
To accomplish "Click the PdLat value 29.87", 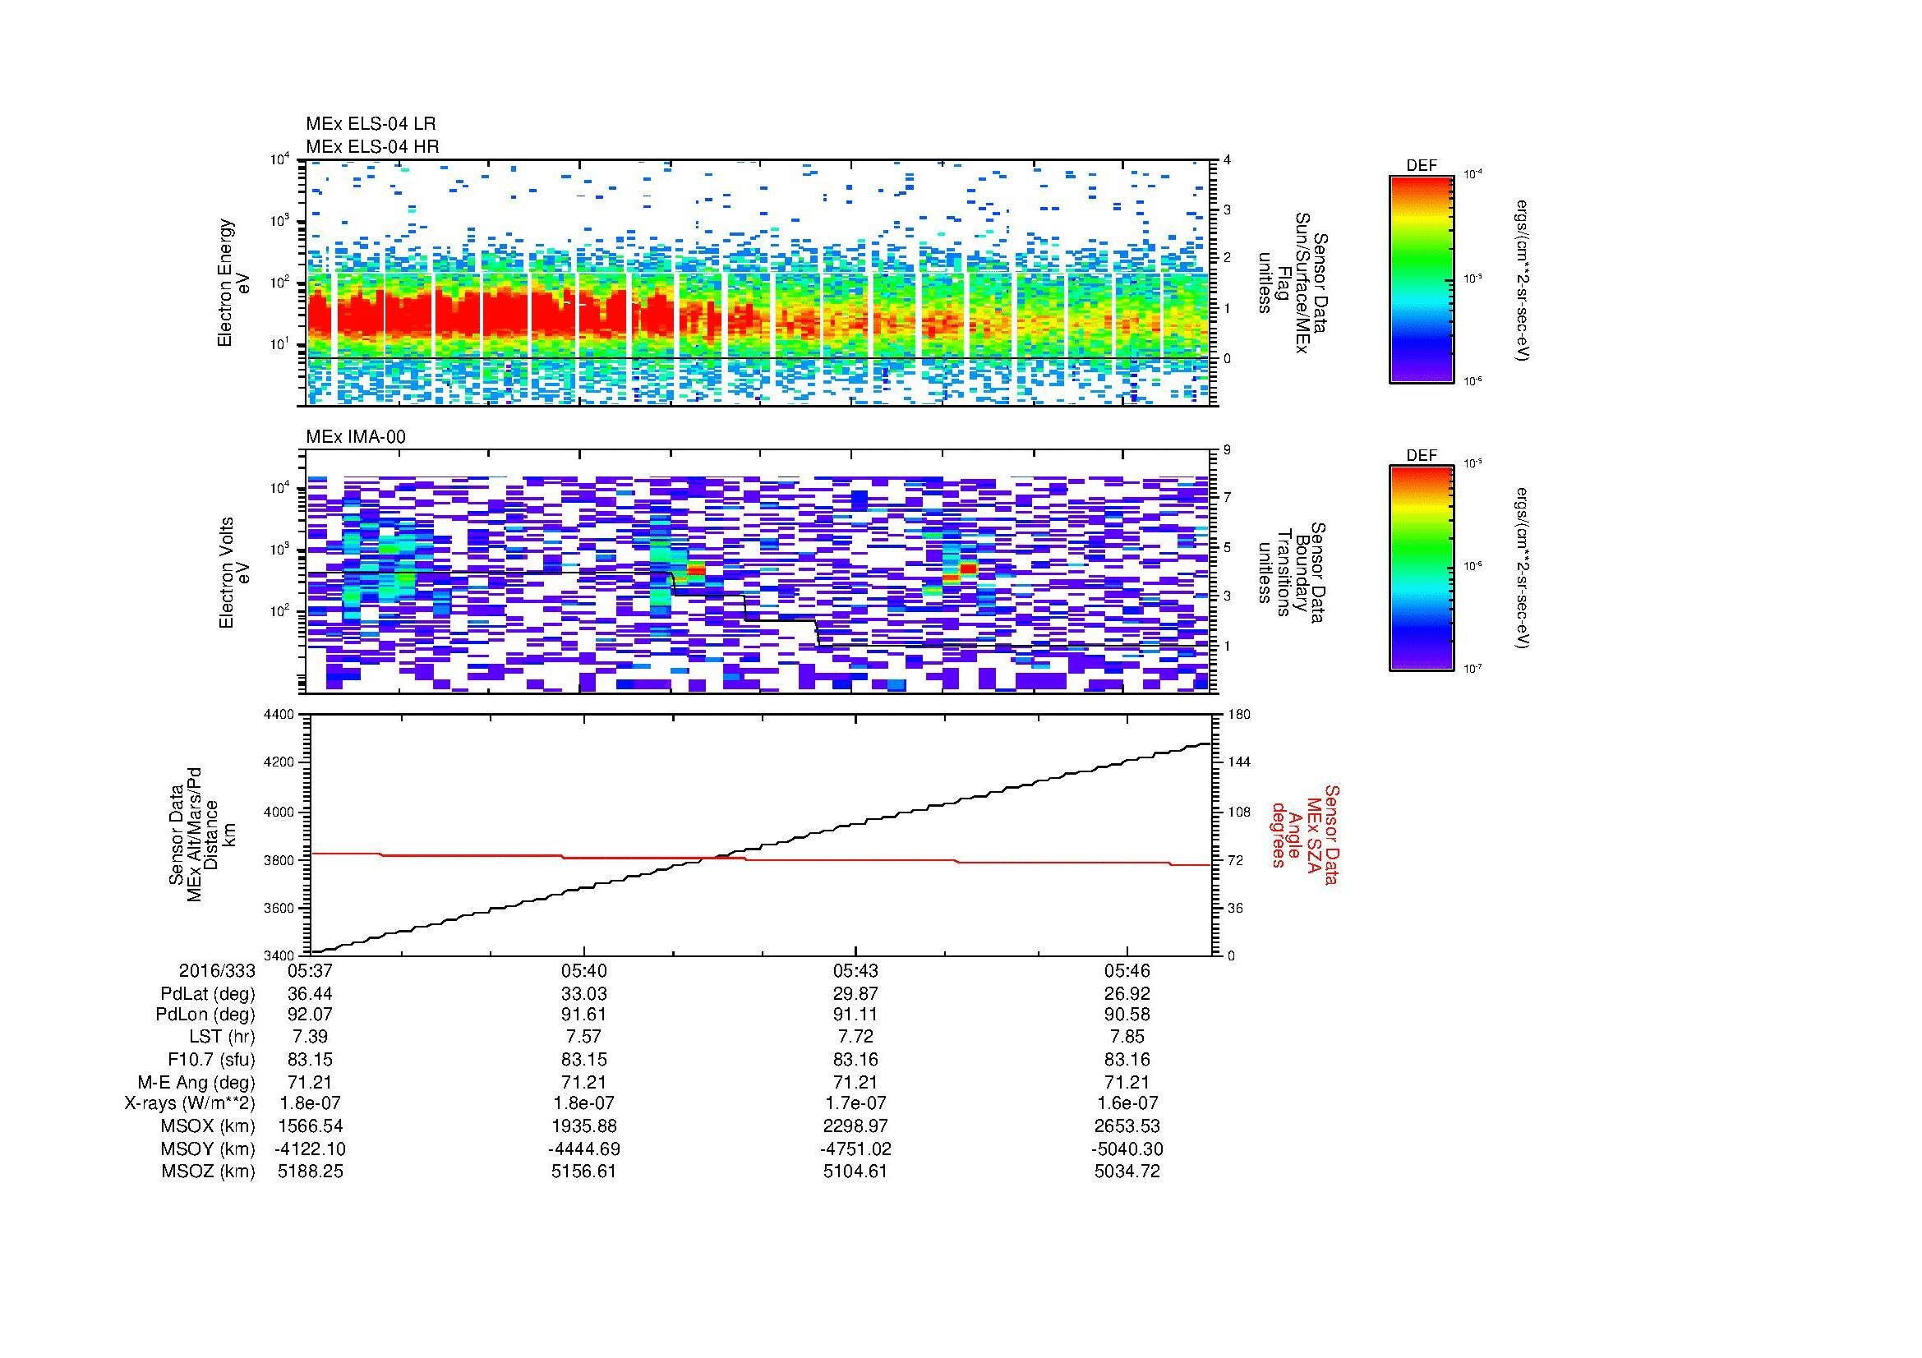I will [855, 994].
